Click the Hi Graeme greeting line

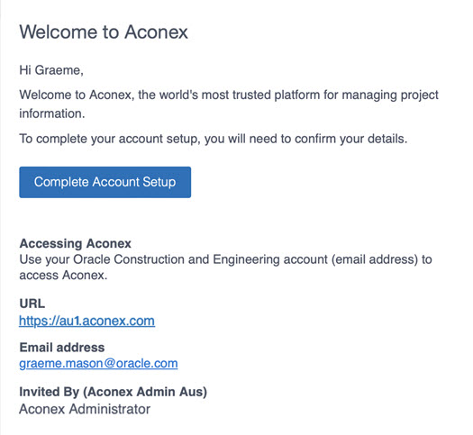[51, 70]
